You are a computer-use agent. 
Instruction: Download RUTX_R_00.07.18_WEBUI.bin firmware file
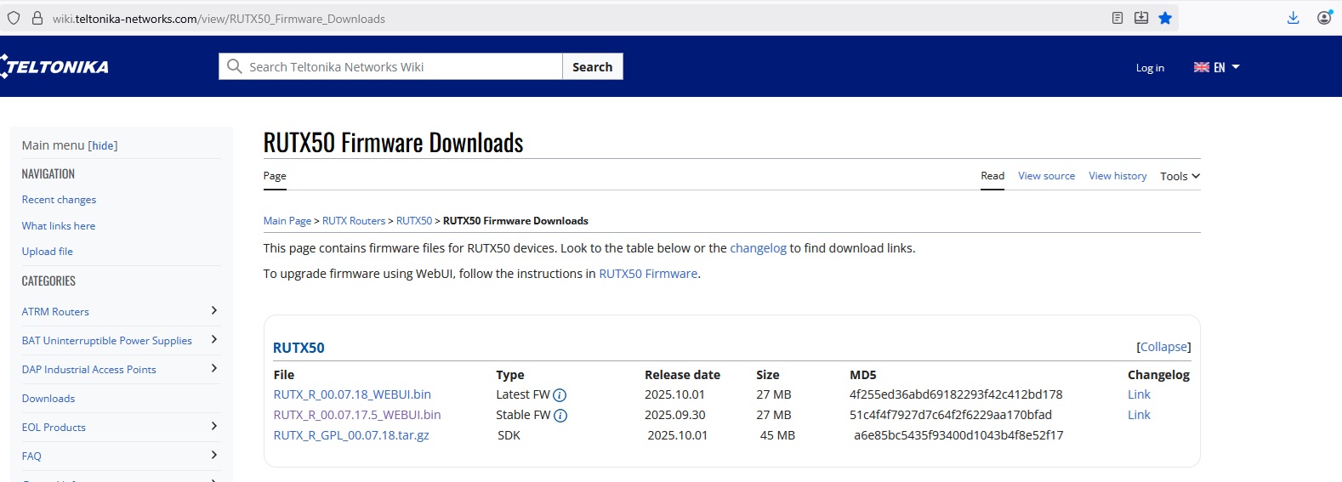(352, 394)
